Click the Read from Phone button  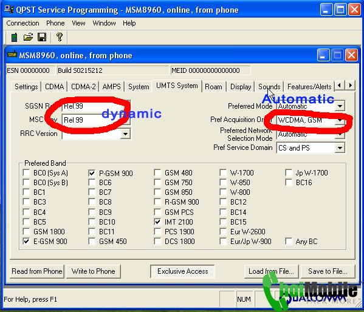[x=37, y=271]
